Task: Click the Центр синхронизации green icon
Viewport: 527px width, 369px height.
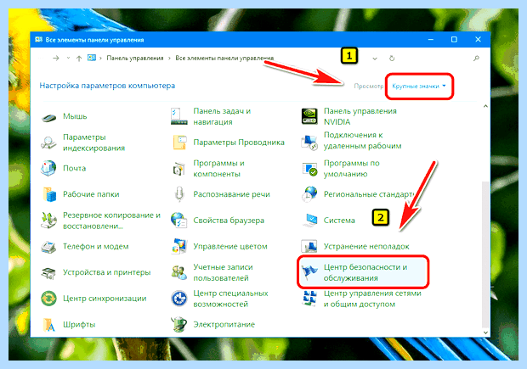Action: pos(48,299)
